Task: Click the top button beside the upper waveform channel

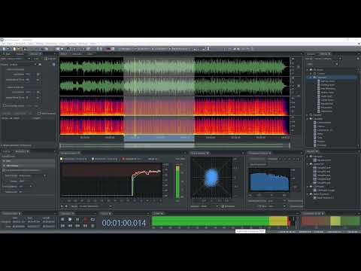Action: (293, 59)
